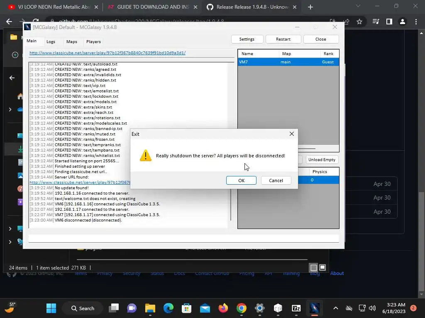Open Microsoft Edge from taskbar
Screen dimensions: 425x318
(x=169, y=308)
